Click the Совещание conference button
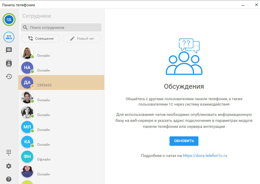Image resolution: width=260 pixels, height=184 pixels. click(41, 39)
